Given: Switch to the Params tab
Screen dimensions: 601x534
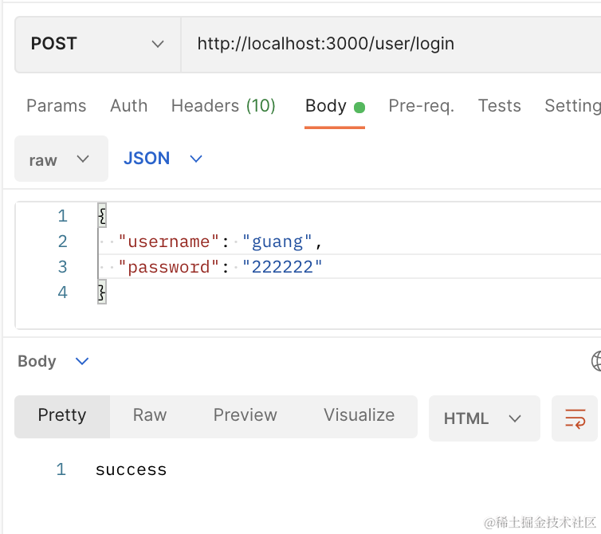Looking at the screenshot, I should (x=56, y=106).
